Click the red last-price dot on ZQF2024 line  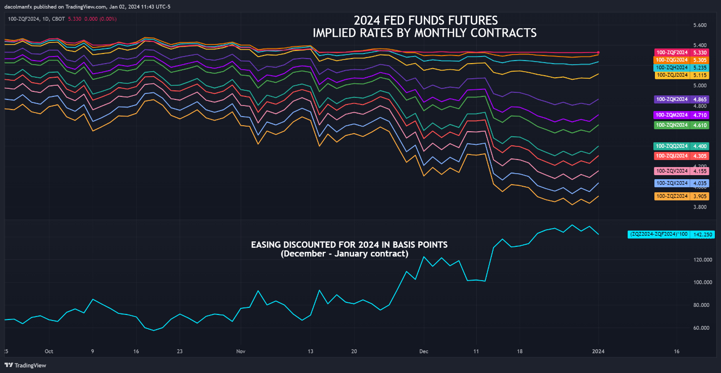coord(598,52)
